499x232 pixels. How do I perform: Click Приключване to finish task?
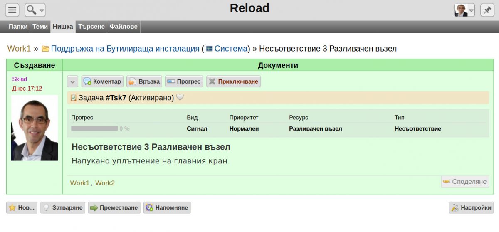pyautogui.click(x=234, y=81)
